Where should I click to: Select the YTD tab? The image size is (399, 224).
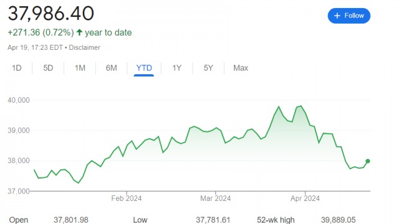pos(144,68)
